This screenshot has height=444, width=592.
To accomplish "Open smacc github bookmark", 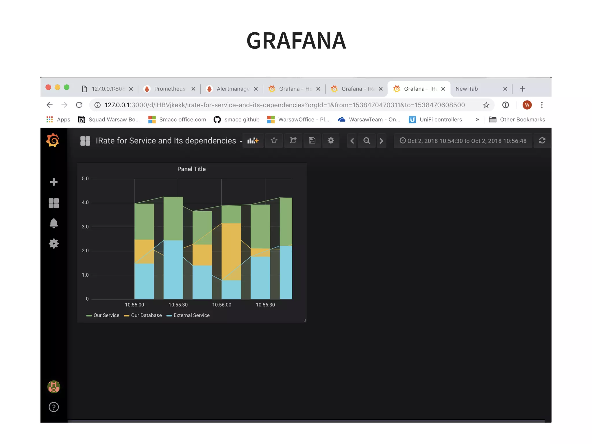I will pos(236,119).
